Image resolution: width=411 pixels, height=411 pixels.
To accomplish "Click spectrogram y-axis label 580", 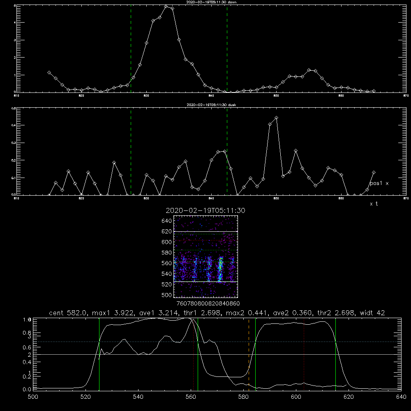I will pos(167,253).
